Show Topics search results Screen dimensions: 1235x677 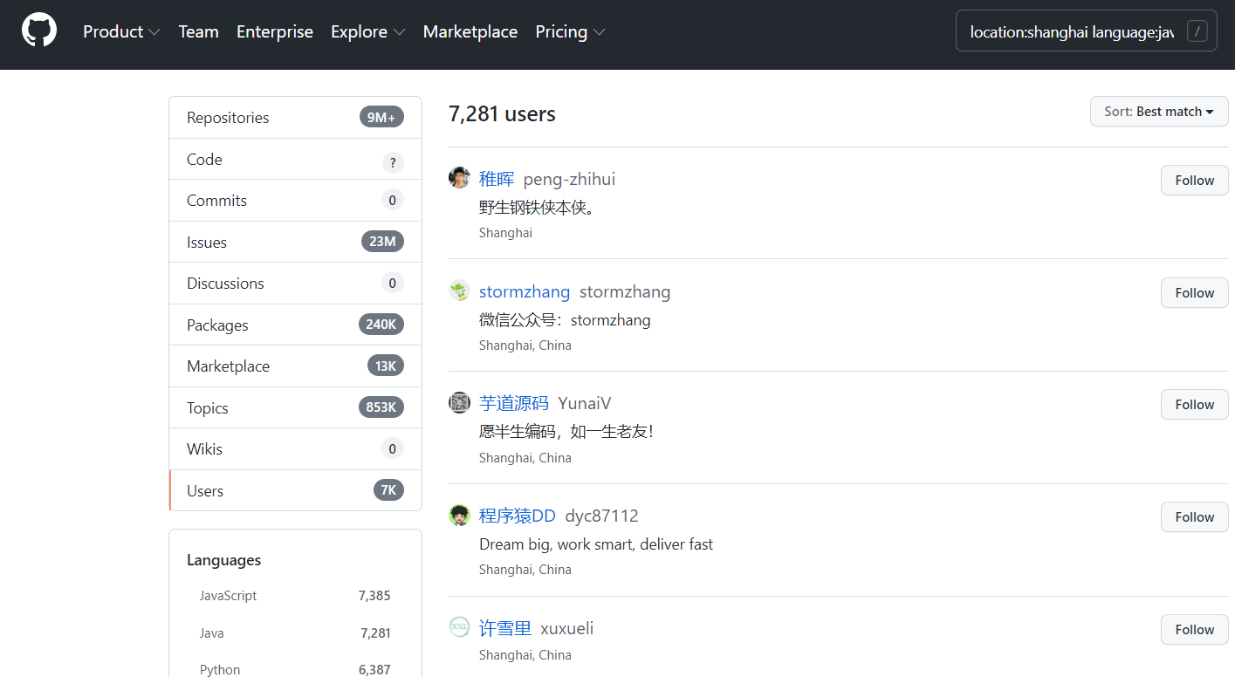coord(295,407)
